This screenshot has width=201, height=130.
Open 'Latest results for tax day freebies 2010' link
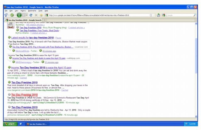click(32, 38)
